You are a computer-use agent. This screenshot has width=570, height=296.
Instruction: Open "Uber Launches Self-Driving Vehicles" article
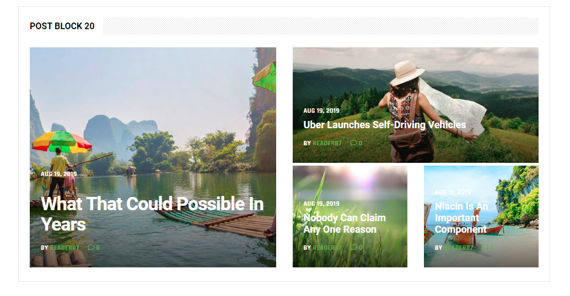click(384, 125)
